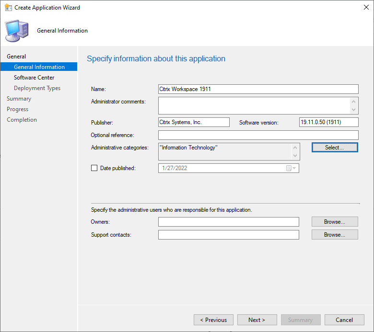The height and width of the screenshot is (332, 374).
Task: Enable the Date published checkbox
Action: tap(94, 168)
